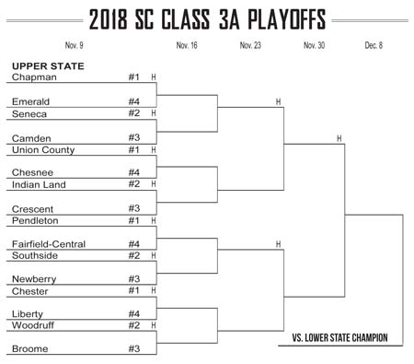Click the Union County entry
The image size is (414, 364).
[x=43, y=150]
